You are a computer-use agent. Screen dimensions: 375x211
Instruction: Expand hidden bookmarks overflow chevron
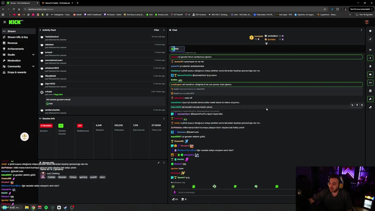[350, 14]
